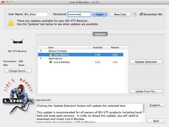Click the New User button

click(120, 14)
